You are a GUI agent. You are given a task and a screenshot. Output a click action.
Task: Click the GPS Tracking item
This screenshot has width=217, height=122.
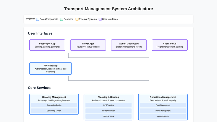108,105
